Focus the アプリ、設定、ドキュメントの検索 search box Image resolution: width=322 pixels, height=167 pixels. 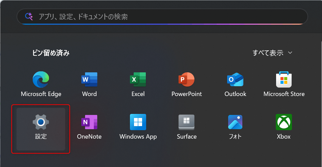[x=162, y=17]
